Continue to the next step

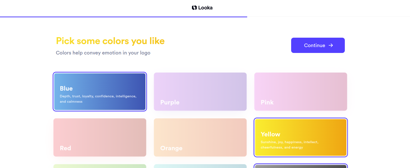318,45
